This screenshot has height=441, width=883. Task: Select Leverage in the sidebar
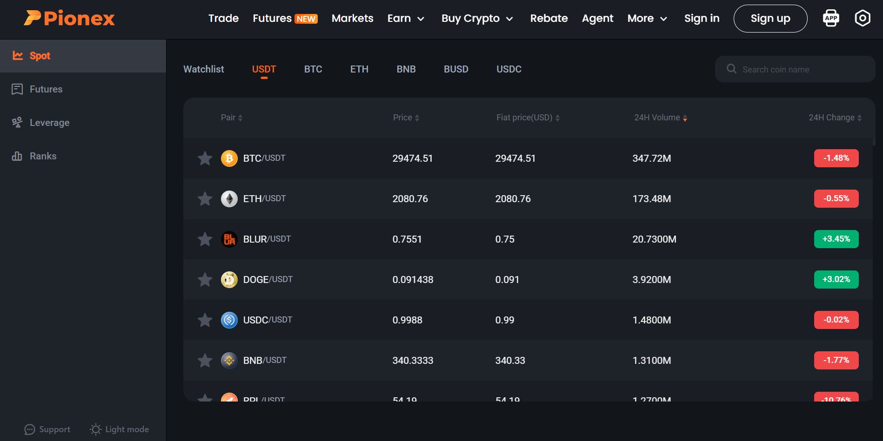[x=83, y=123]
